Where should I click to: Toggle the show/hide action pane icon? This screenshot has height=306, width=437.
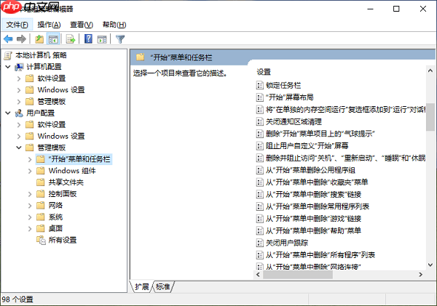coord(102,39)
